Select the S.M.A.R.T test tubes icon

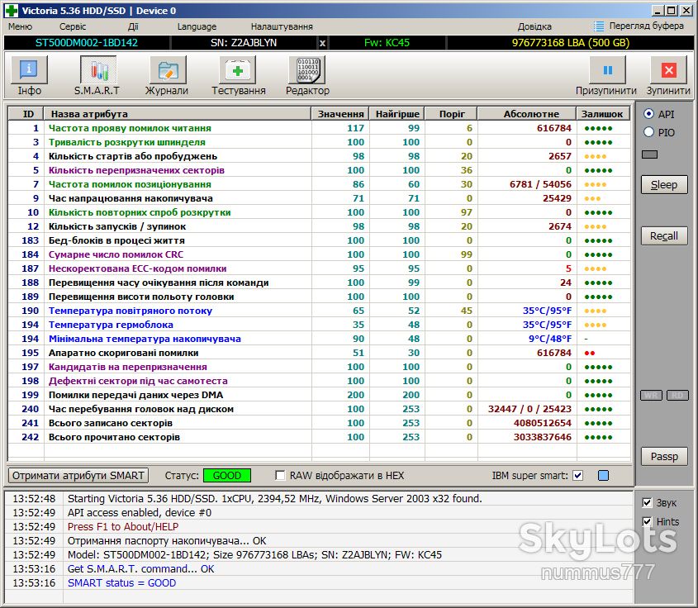coord(98,70)
